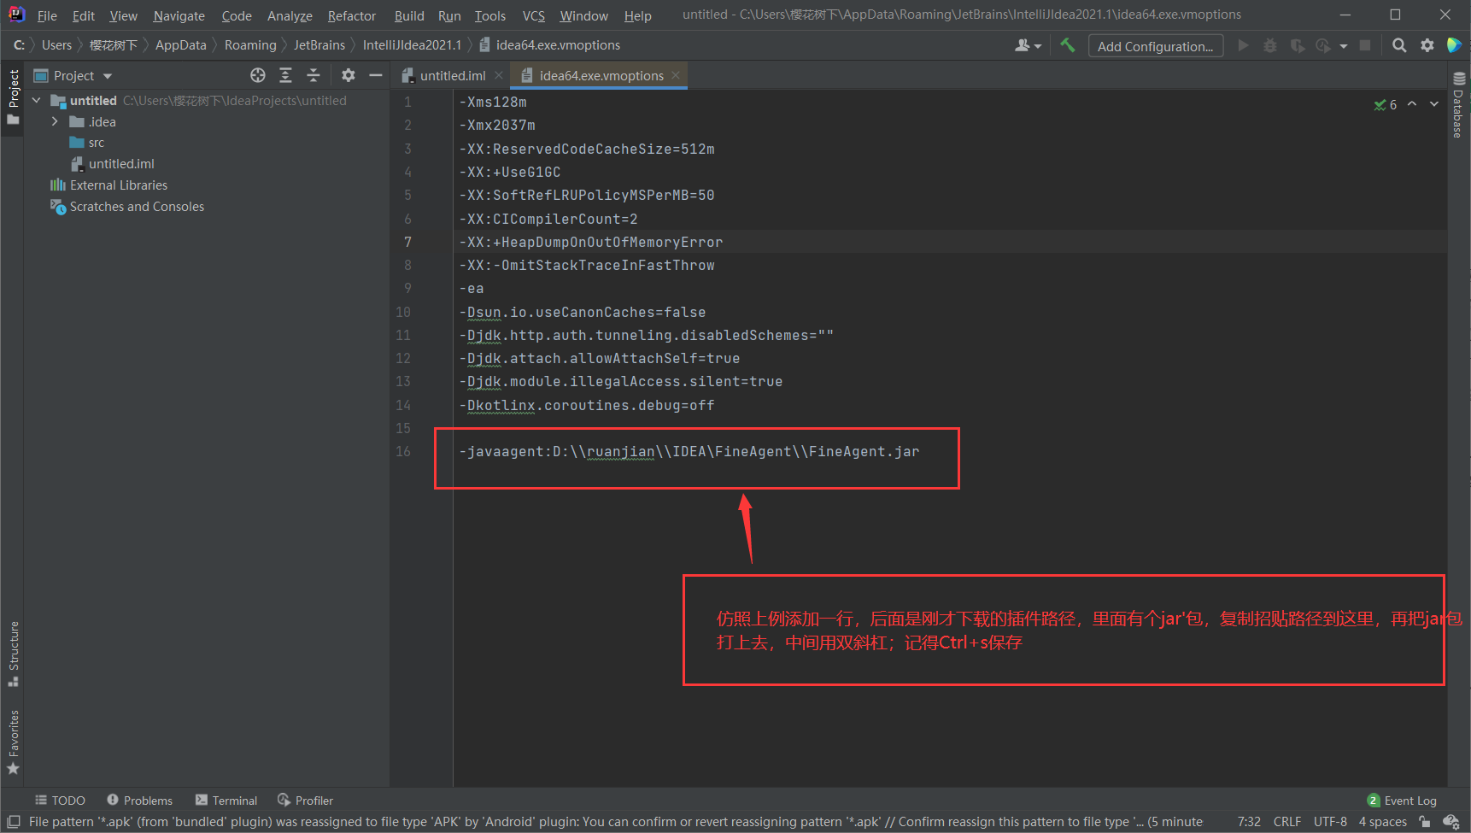Click Expand All icon in Project panel

(285, 75)
